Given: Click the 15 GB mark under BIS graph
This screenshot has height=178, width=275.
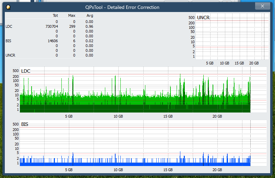Looking at the screenshot, I should coord(168,170).
